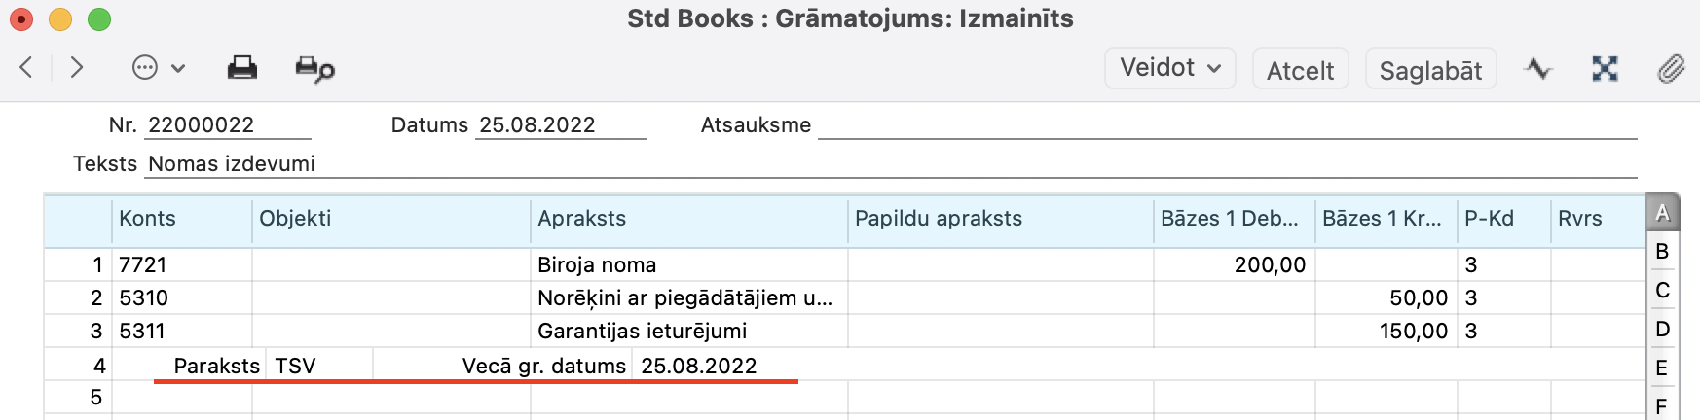Select account cell 7721 in row 1
Viewport: 1700px width, 420px height.
click(x=181, y=265)
